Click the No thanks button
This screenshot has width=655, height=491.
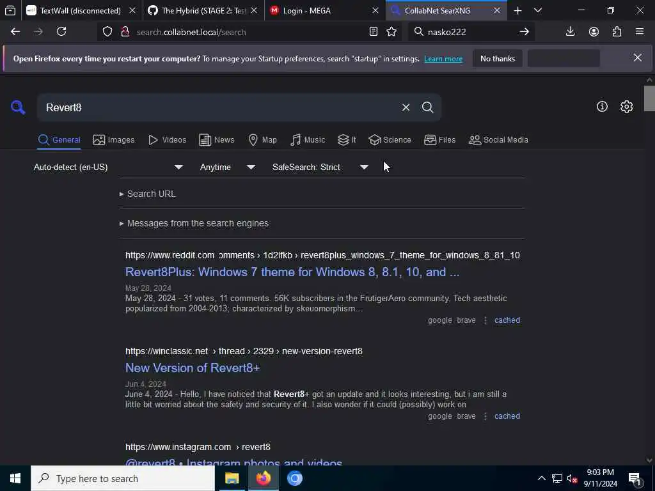tap(498, 58)
